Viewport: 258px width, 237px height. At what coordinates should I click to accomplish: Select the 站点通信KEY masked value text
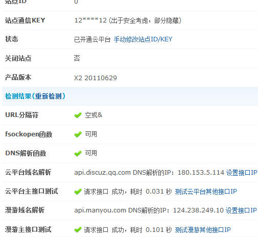pos(90,20)
